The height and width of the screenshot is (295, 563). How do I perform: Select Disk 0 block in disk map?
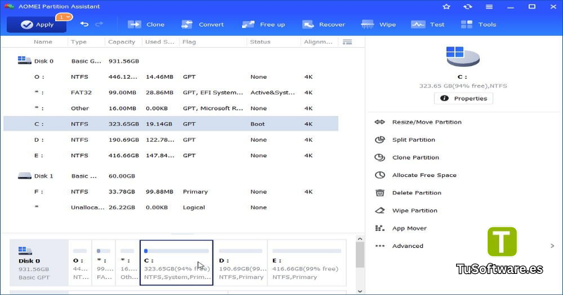point(39,263)
